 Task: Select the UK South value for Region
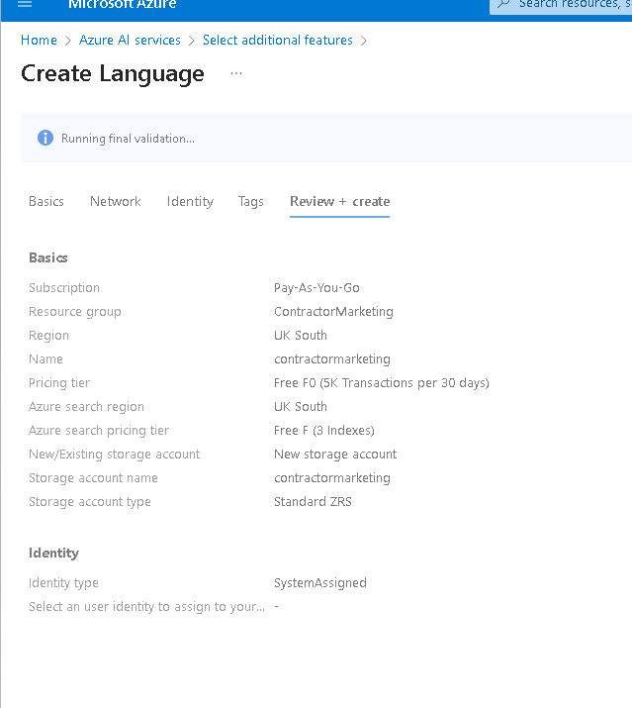coord(301,336)
